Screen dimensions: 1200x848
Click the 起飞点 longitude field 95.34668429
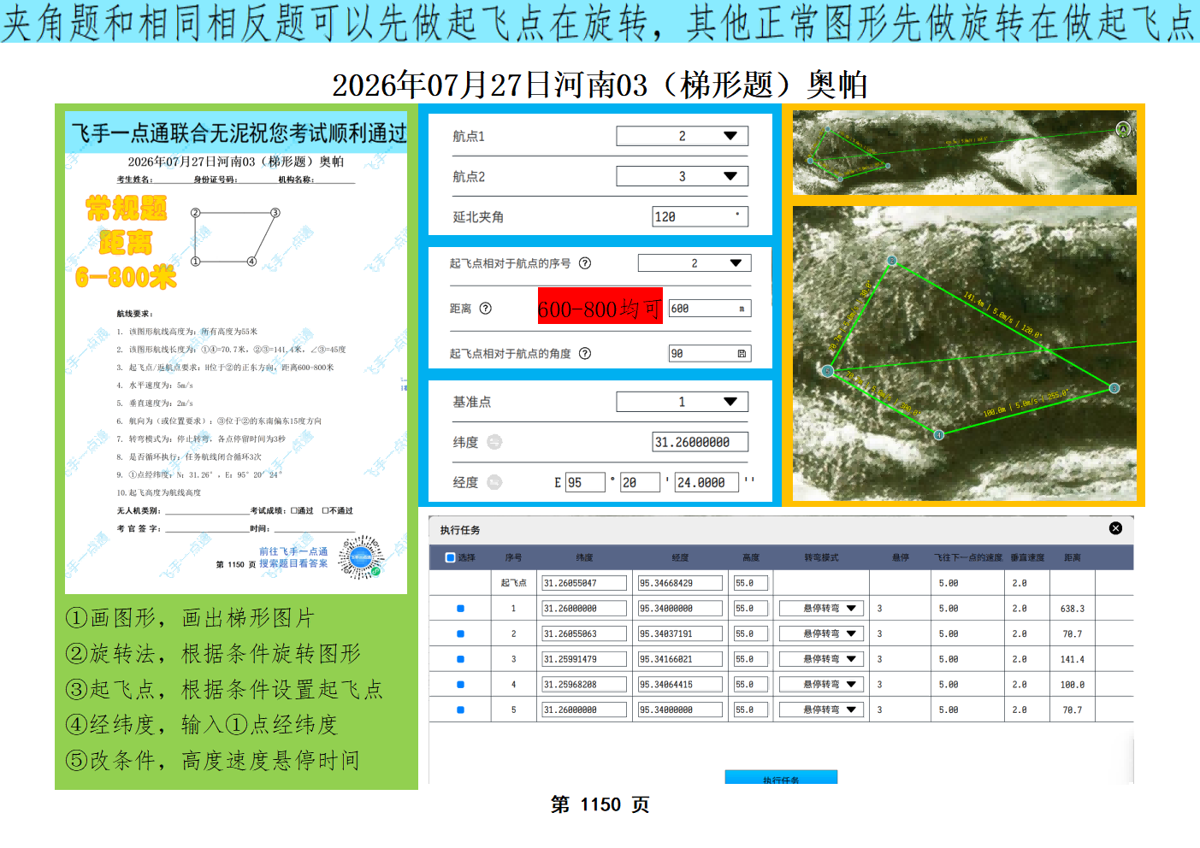click(680, 583)
